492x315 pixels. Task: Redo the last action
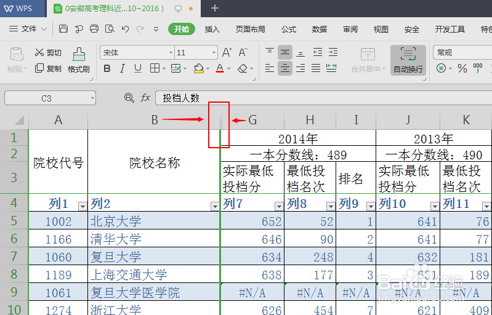click(x=140, y=29)
